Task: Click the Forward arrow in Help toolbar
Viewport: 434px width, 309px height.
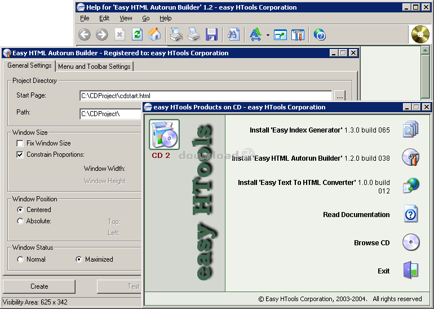Action: (x=102, y=35)
